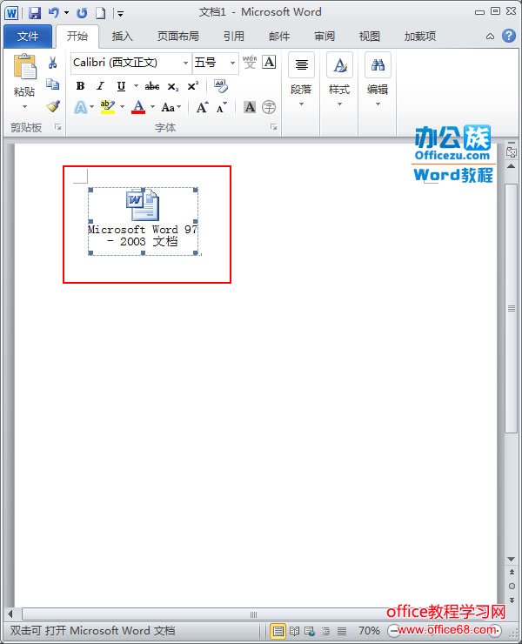Viewport: 522px width, 644px height.
Task: Click the Select Browse Object circle button
Action: click(512, 586)
